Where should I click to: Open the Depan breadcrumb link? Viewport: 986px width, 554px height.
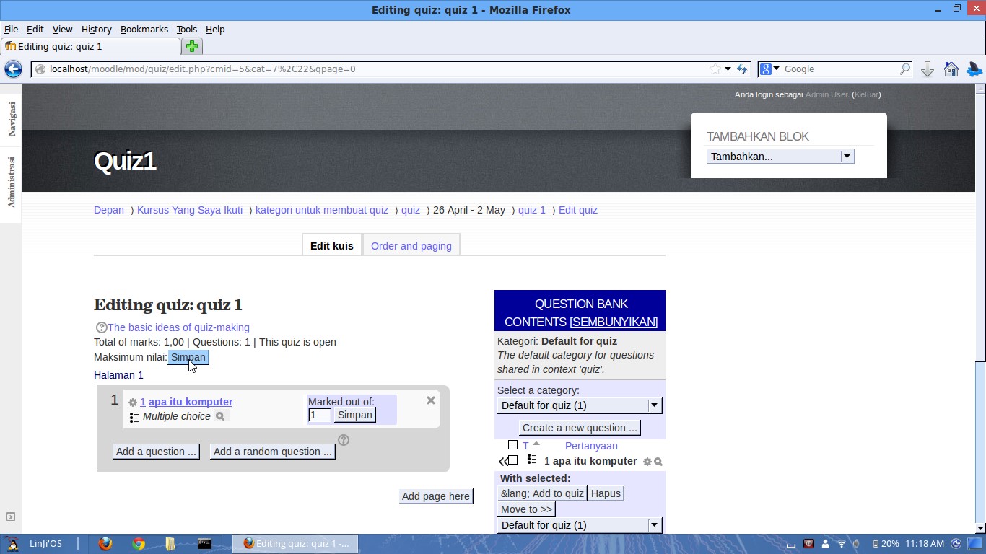[x=109, y=210]
